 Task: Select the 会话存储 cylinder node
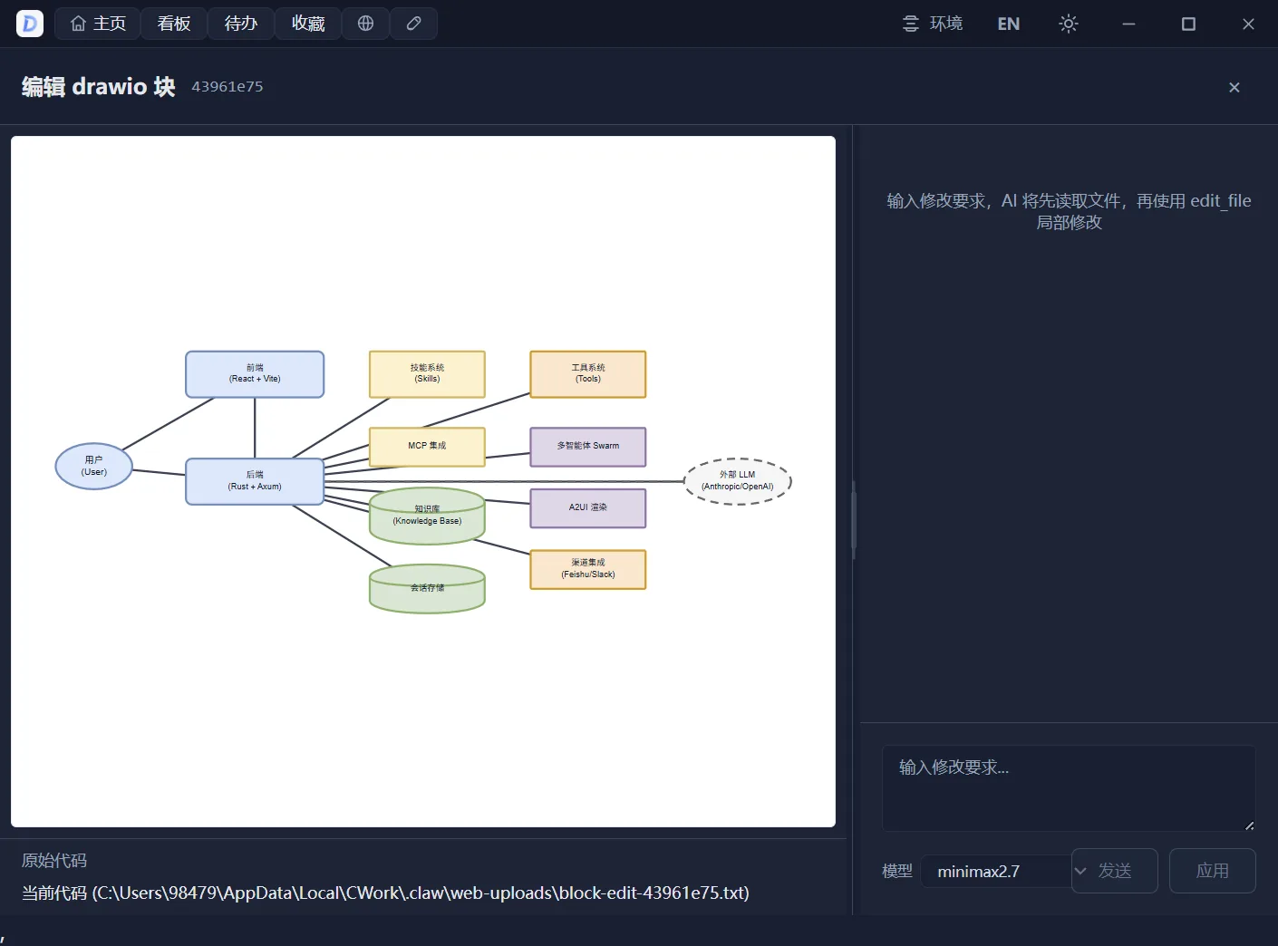[427, 589]
